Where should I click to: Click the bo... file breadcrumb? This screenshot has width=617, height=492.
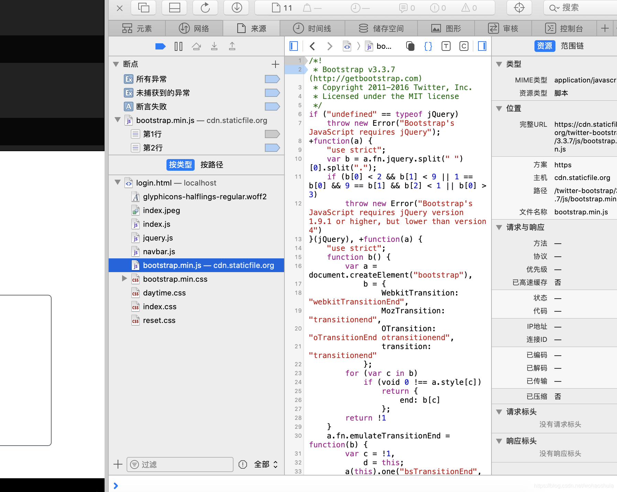pyautogui.click(x=379, y=46)
